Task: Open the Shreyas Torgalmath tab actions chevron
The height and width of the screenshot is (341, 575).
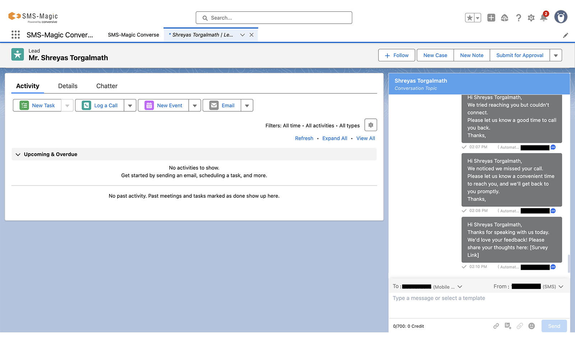Action: click(243, 35)
